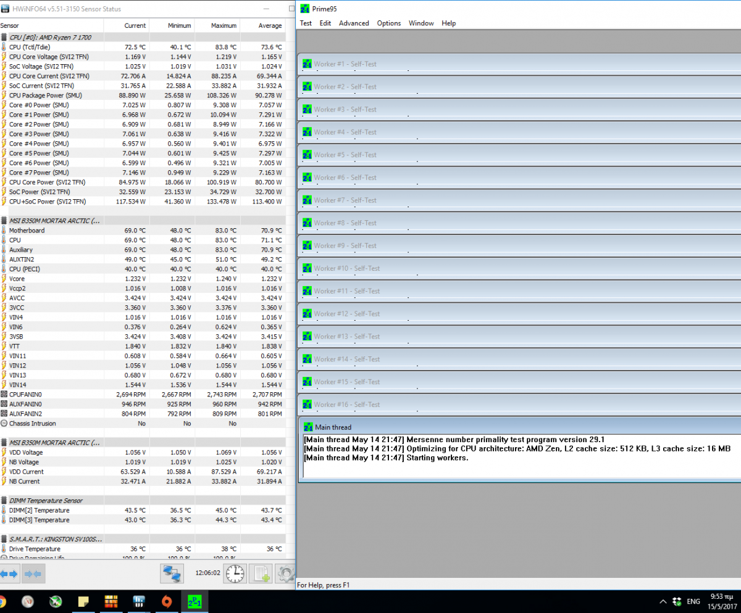Open the Help menu in Prime95
Screen dimensions: 741x613
tap(449, 23)
